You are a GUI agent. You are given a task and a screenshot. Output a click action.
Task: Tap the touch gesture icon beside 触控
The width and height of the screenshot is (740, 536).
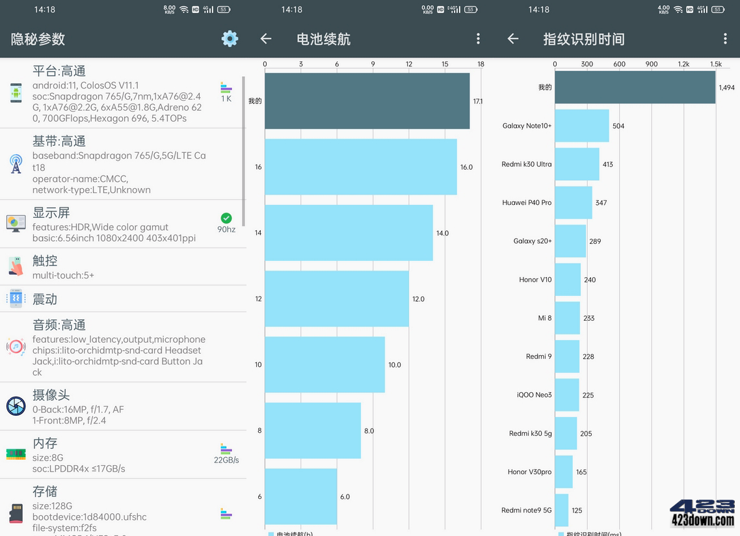tap(16, 267)
